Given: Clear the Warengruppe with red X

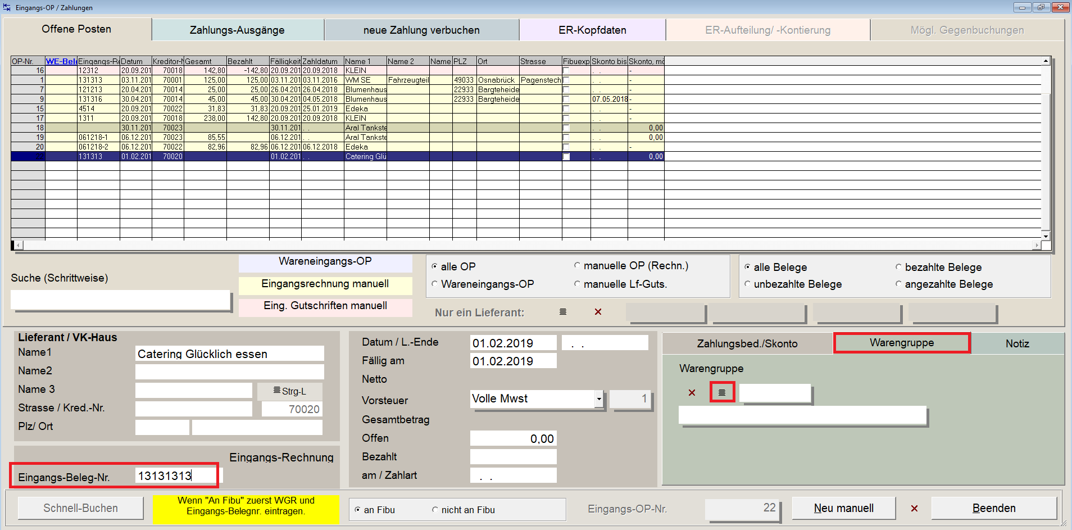Looking at the screenshot, I should pos(692,393).
